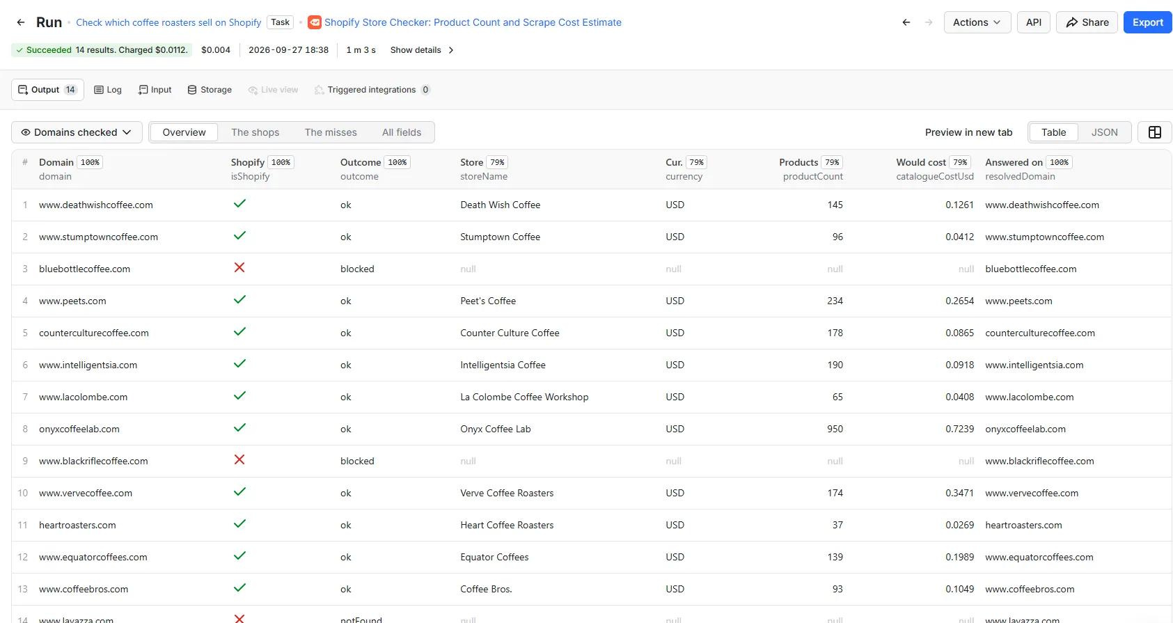Click the green check for www.stumptowncoffee.com
Viewport: 1173px width, 623px height.
[239, 236]
